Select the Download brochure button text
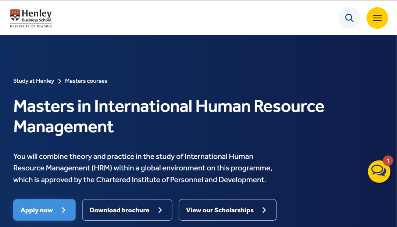This screenshot has height=227, width=397. pos(119,210)
